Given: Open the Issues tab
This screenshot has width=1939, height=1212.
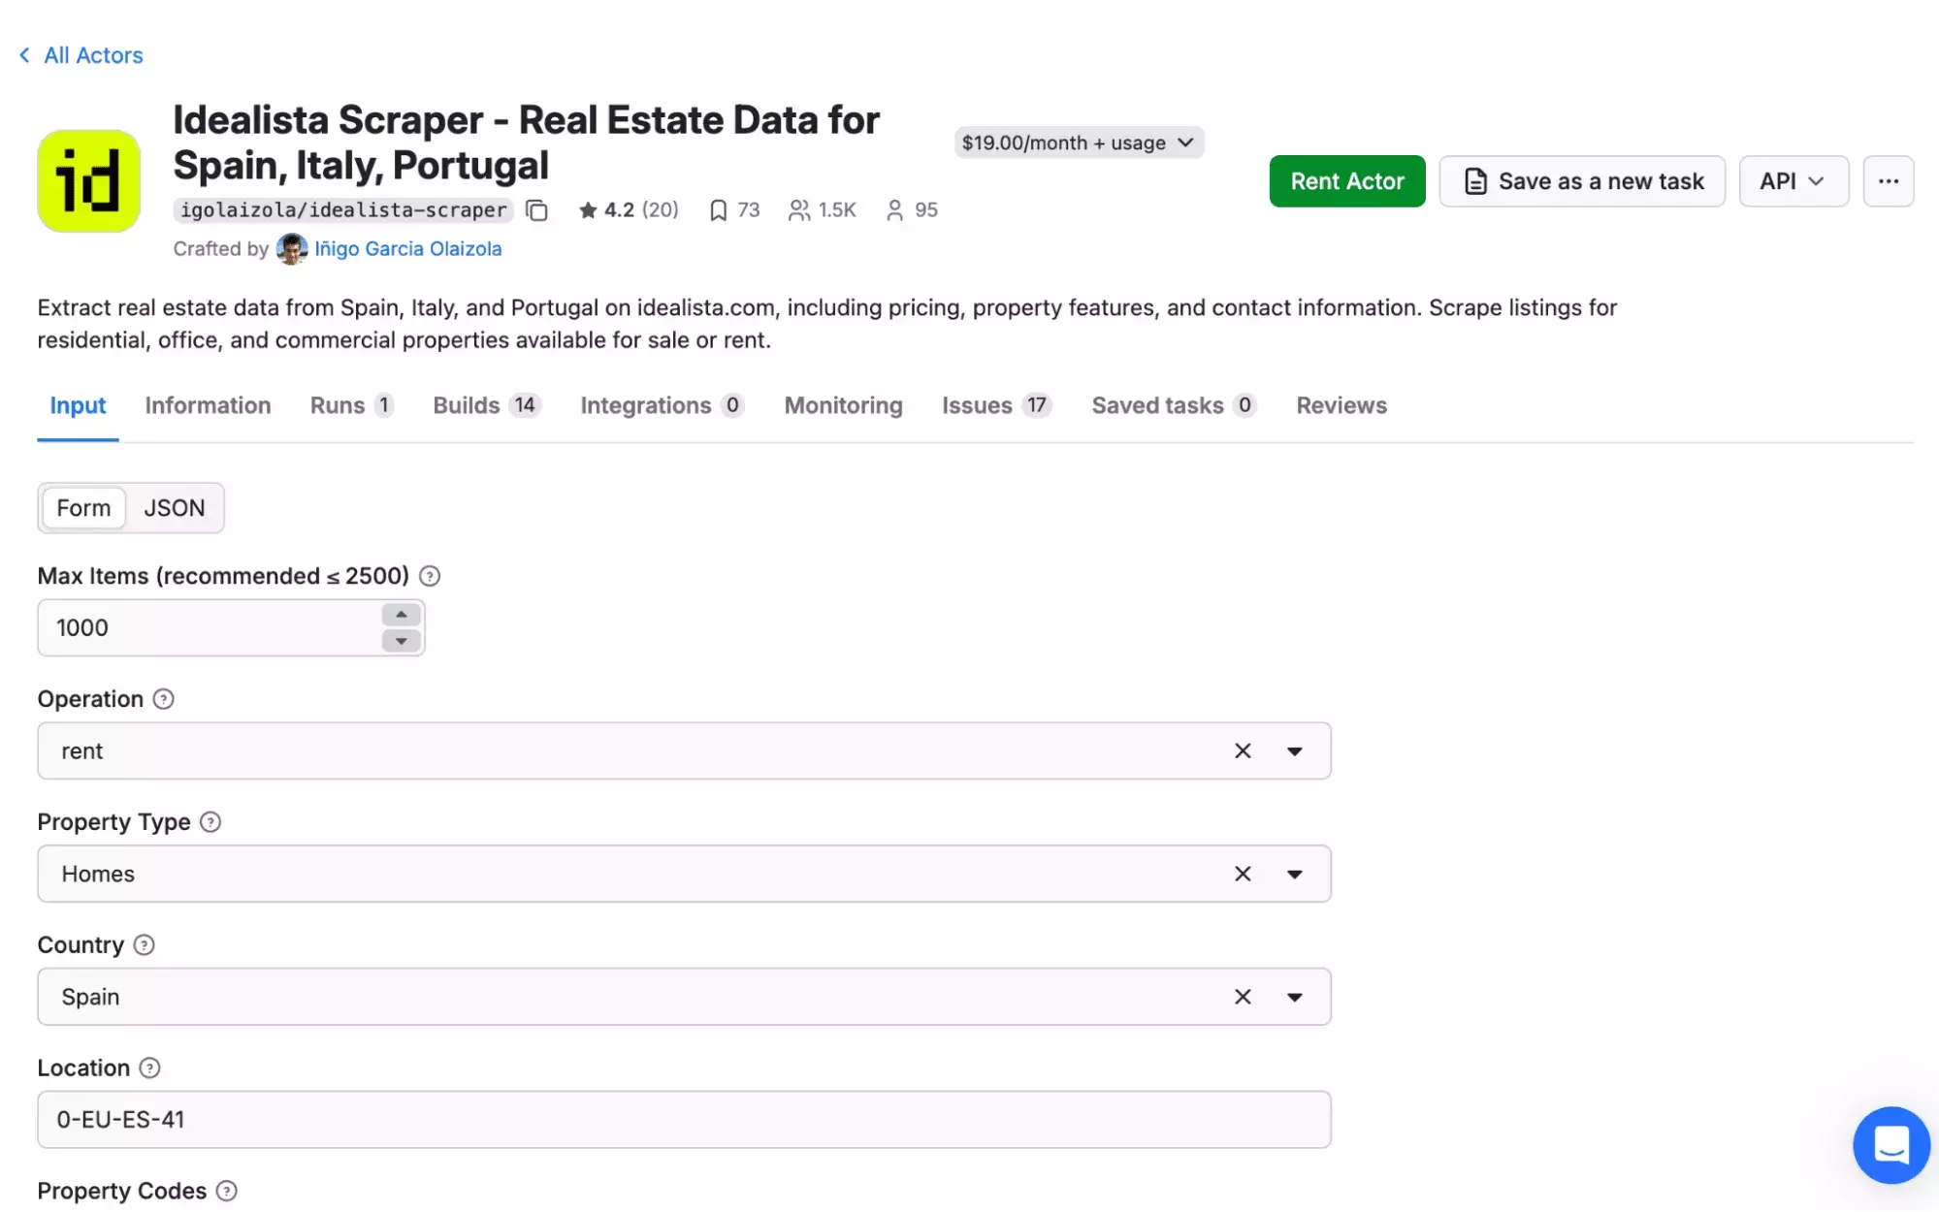Looking at the screenshot, I should pyautogui.click(x=977, y=405).
